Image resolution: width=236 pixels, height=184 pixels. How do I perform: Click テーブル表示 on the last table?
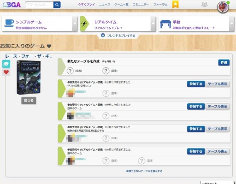pos(218,151)
